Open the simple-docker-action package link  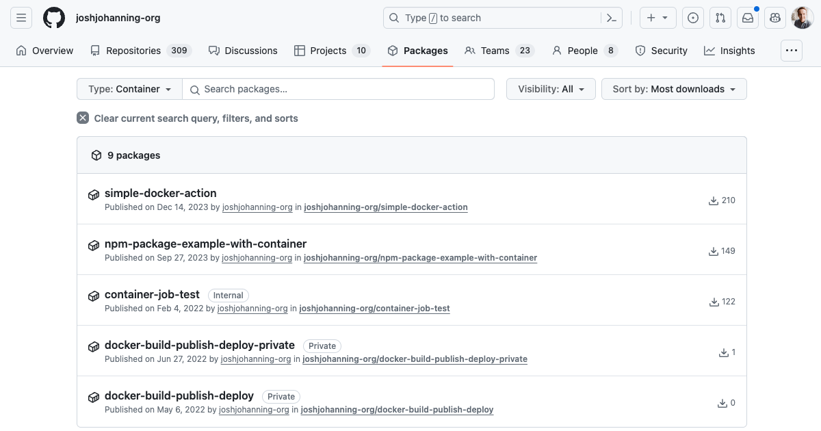pos(161,193)
